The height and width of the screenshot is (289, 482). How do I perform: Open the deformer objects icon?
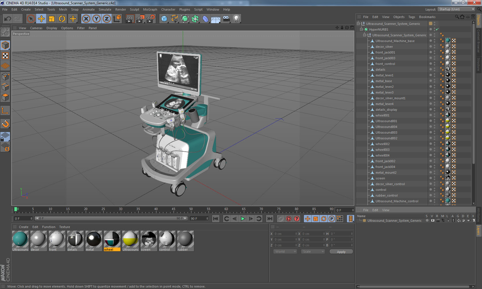point(205,19)
